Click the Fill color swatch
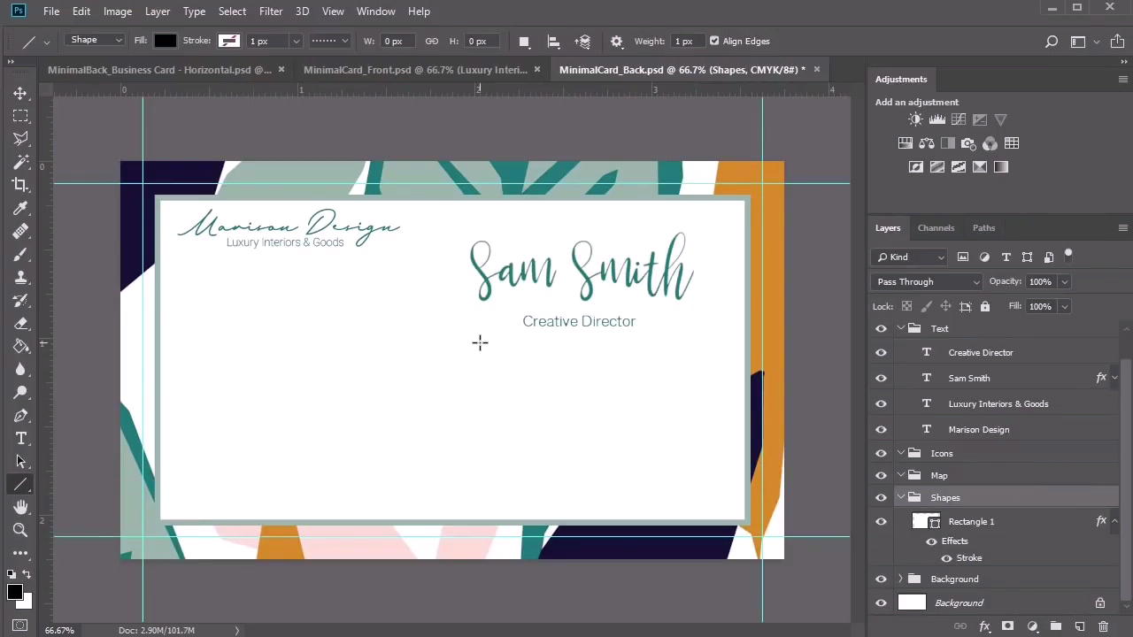 pyautogui.click(x=166, y=41)
